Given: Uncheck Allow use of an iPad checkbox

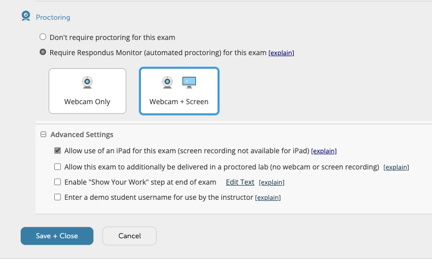Looking at the screenshot, I should pos(58,151).
